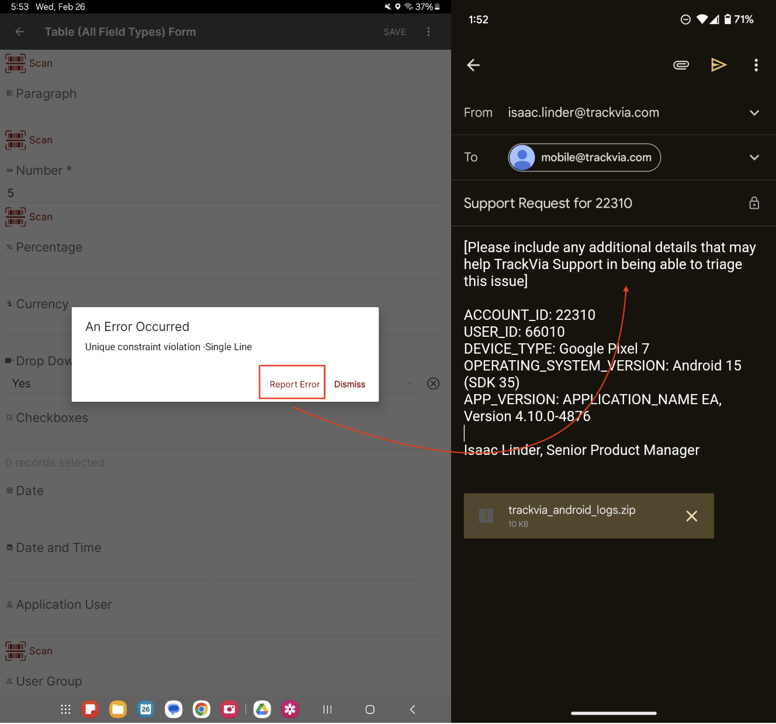This screenshot has width=776, height=724.
Task: Tap the Date and Time field
Action: [213, 560]
